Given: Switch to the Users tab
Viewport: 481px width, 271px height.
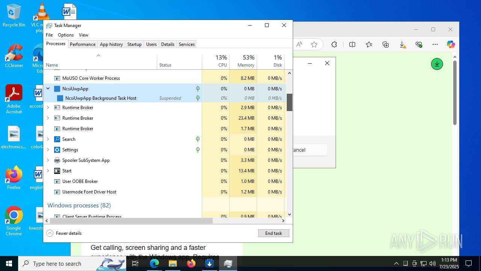Looking at the screenshot, I should pyautogui.click(x=151, y=44).
